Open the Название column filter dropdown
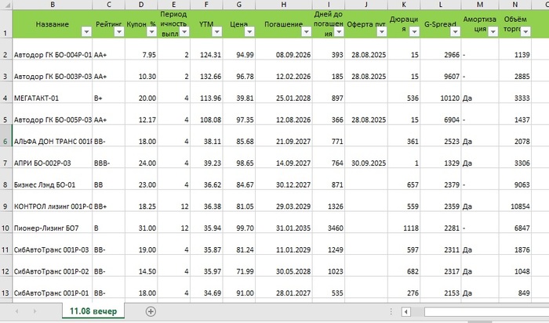This screenshot has width=549, height=323. click(x=85, y=32)
